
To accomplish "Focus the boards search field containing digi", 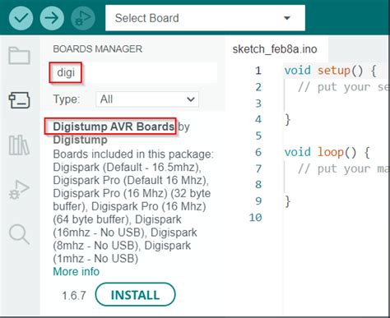I will click(134, 72).
